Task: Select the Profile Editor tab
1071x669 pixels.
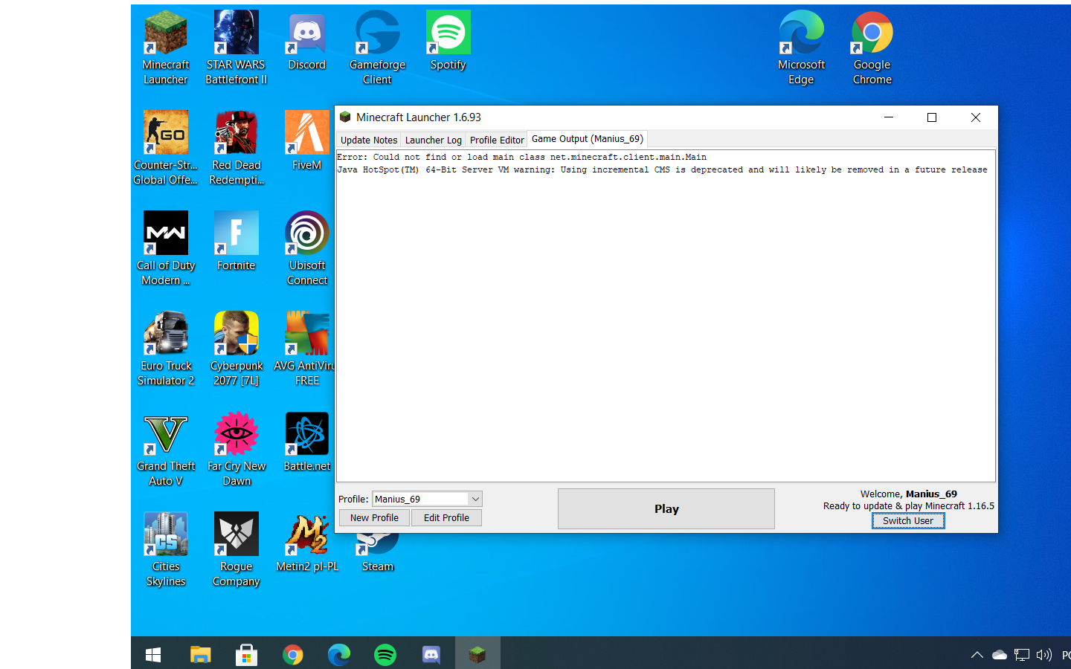Action: 497,140
